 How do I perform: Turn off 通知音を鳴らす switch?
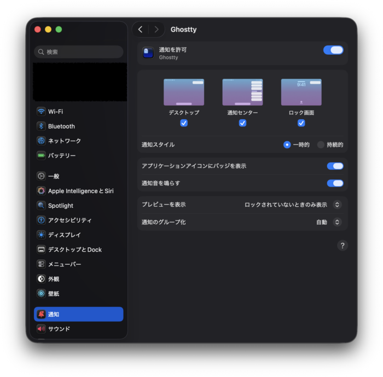pos(335,183)
